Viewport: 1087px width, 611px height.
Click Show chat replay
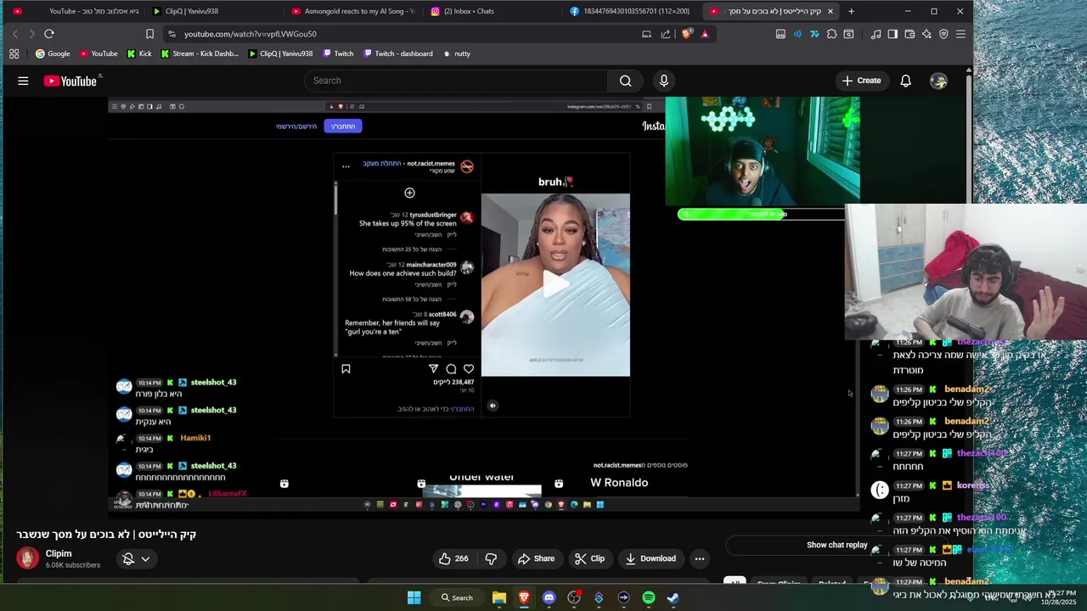837,545
